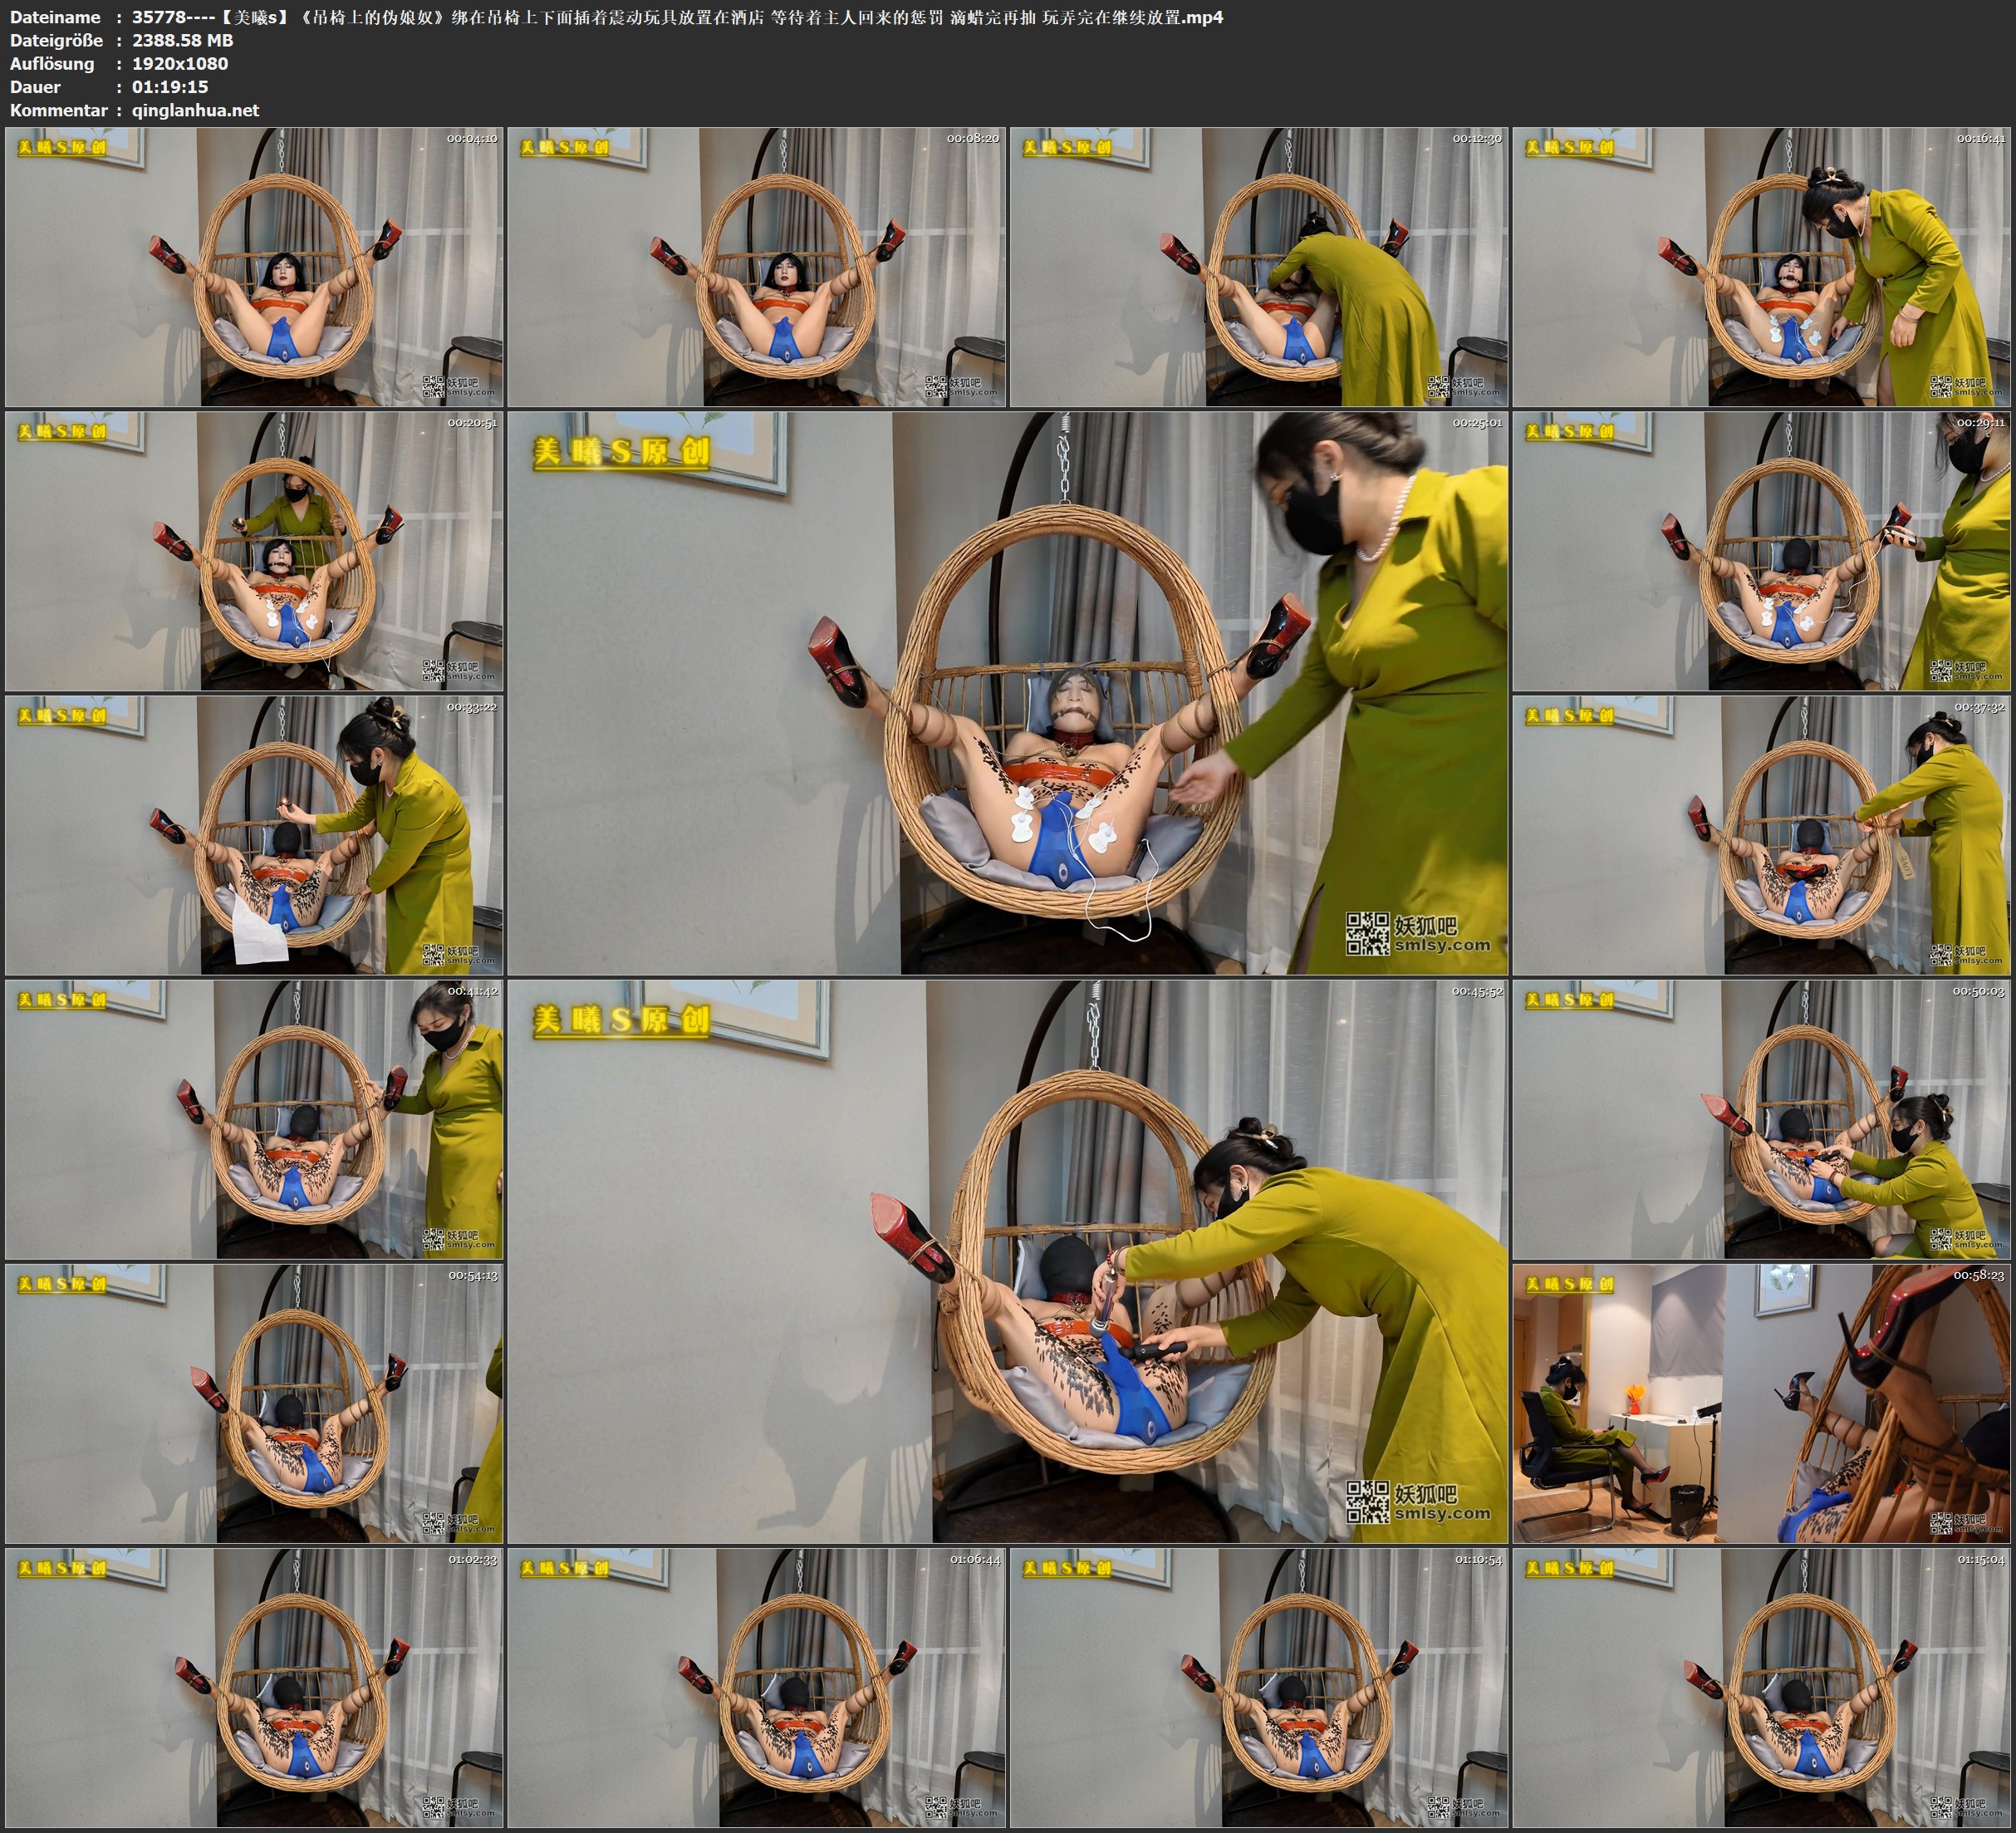Click the thumbnail timestamped 00:29:11
2016x1833 pixels.
[1760, 550]
